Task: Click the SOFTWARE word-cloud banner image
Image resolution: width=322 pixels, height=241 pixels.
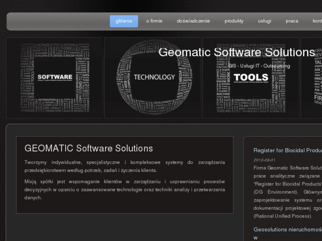Action: pyautogui.click(x=54, y=78)
